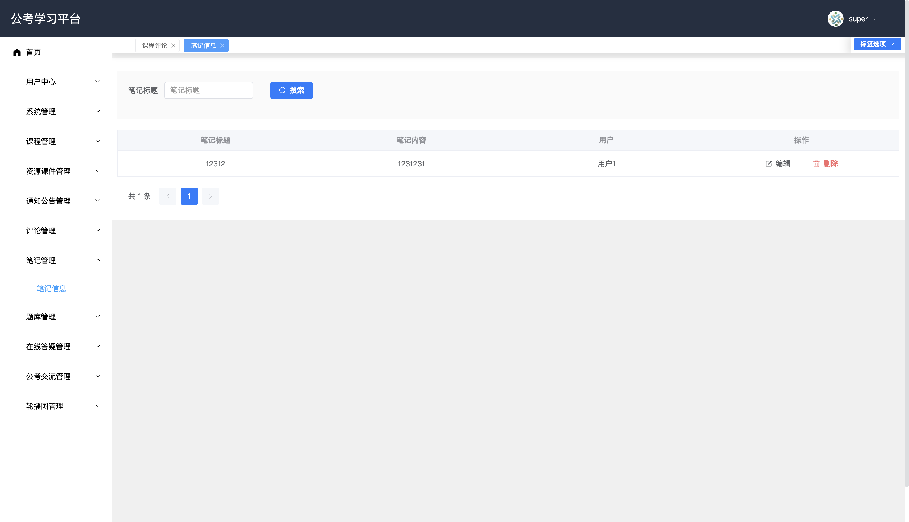Expand the 轮播图管理 sidebar menu
909x522 pixels.
tap(63, 406)
